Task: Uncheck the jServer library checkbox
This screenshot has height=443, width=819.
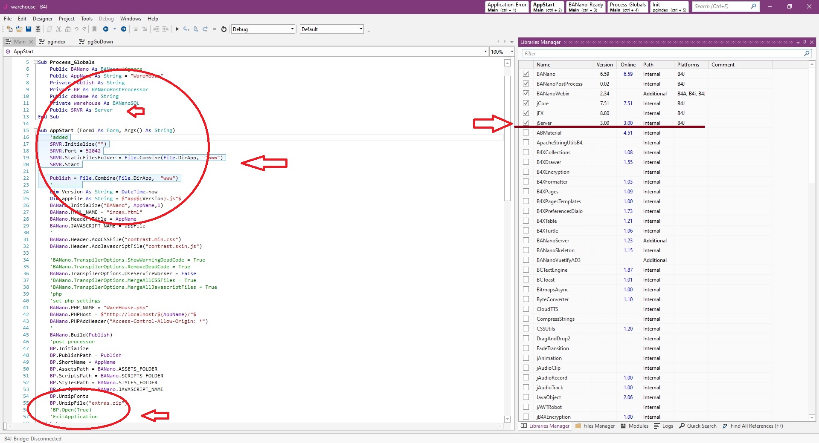Action: (x=526, y=123)
